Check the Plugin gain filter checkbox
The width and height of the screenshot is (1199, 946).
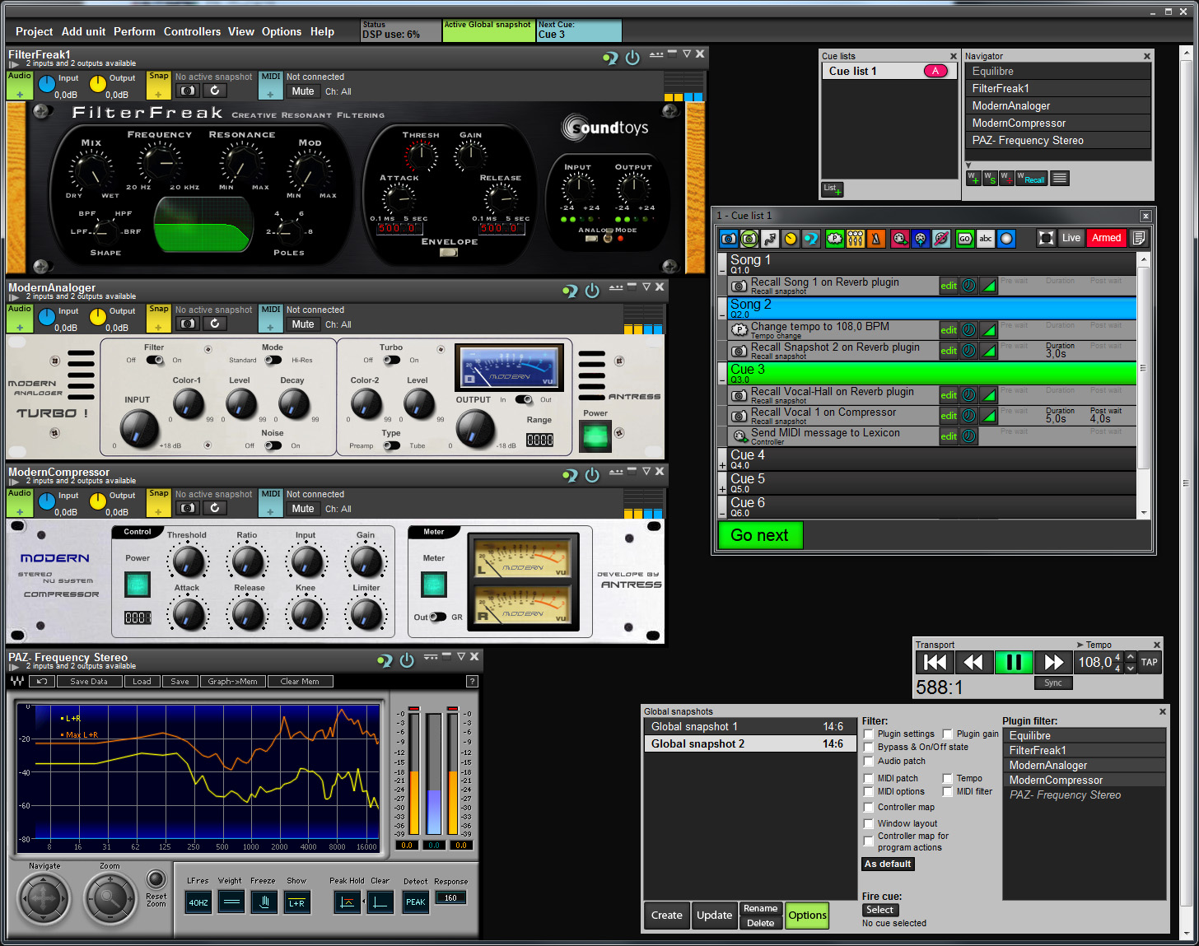pos(948,734)
